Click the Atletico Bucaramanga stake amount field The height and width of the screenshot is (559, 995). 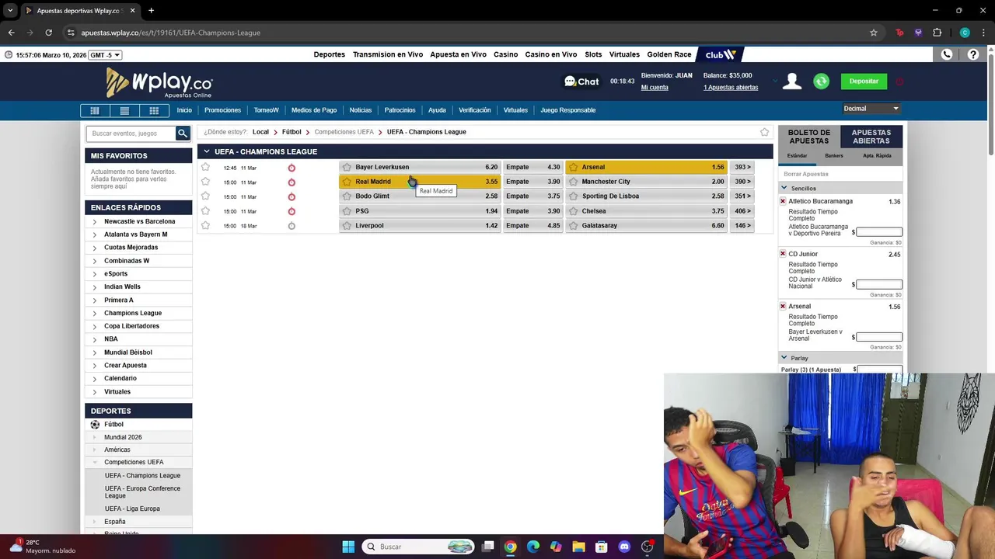pyautogui.click(x=879, y=232)
